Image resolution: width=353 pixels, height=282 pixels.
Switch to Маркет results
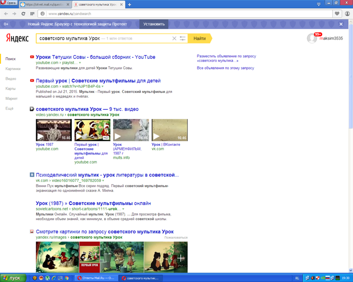pyautogui.click(x=11, y=99)
